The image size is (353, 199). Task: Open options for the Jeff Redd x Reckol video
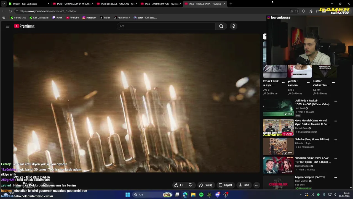335,101
